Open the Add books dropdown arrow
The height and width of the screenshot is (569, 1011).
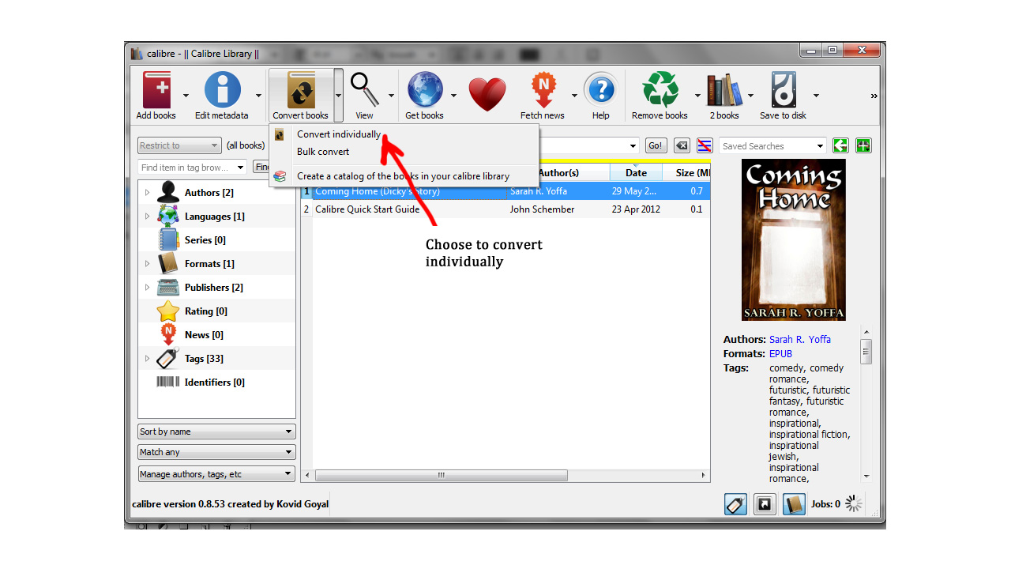186,96
